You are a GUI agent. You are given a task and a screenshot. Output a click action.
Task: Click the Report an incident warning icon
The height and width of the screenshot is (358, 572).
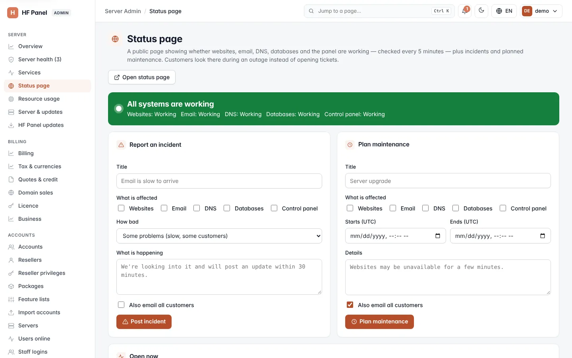[x=121, y=145]
